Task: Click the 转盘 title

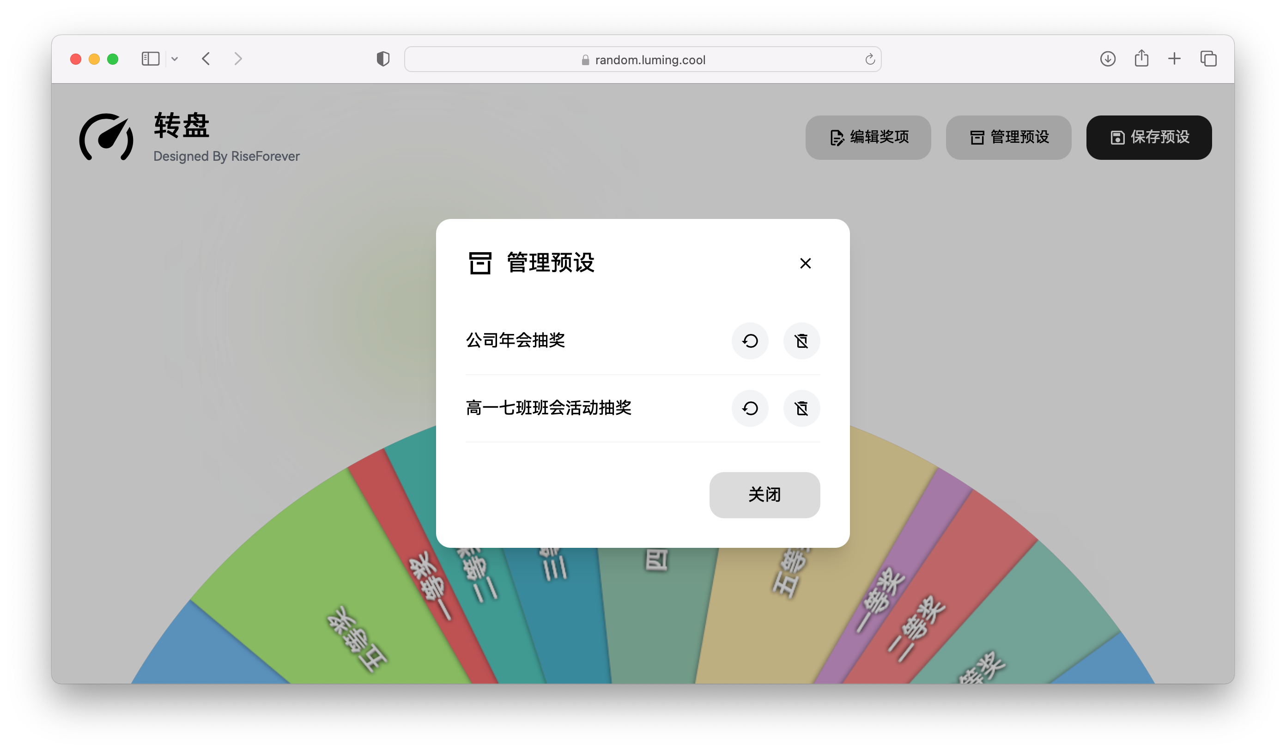Action: (182, 126)
